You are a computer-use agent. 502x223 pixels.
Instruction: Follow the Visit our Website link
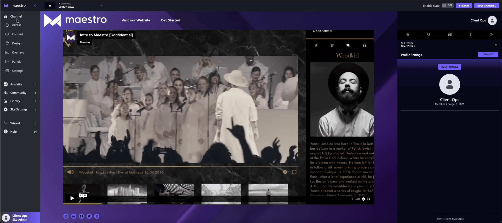coord(136,20)
